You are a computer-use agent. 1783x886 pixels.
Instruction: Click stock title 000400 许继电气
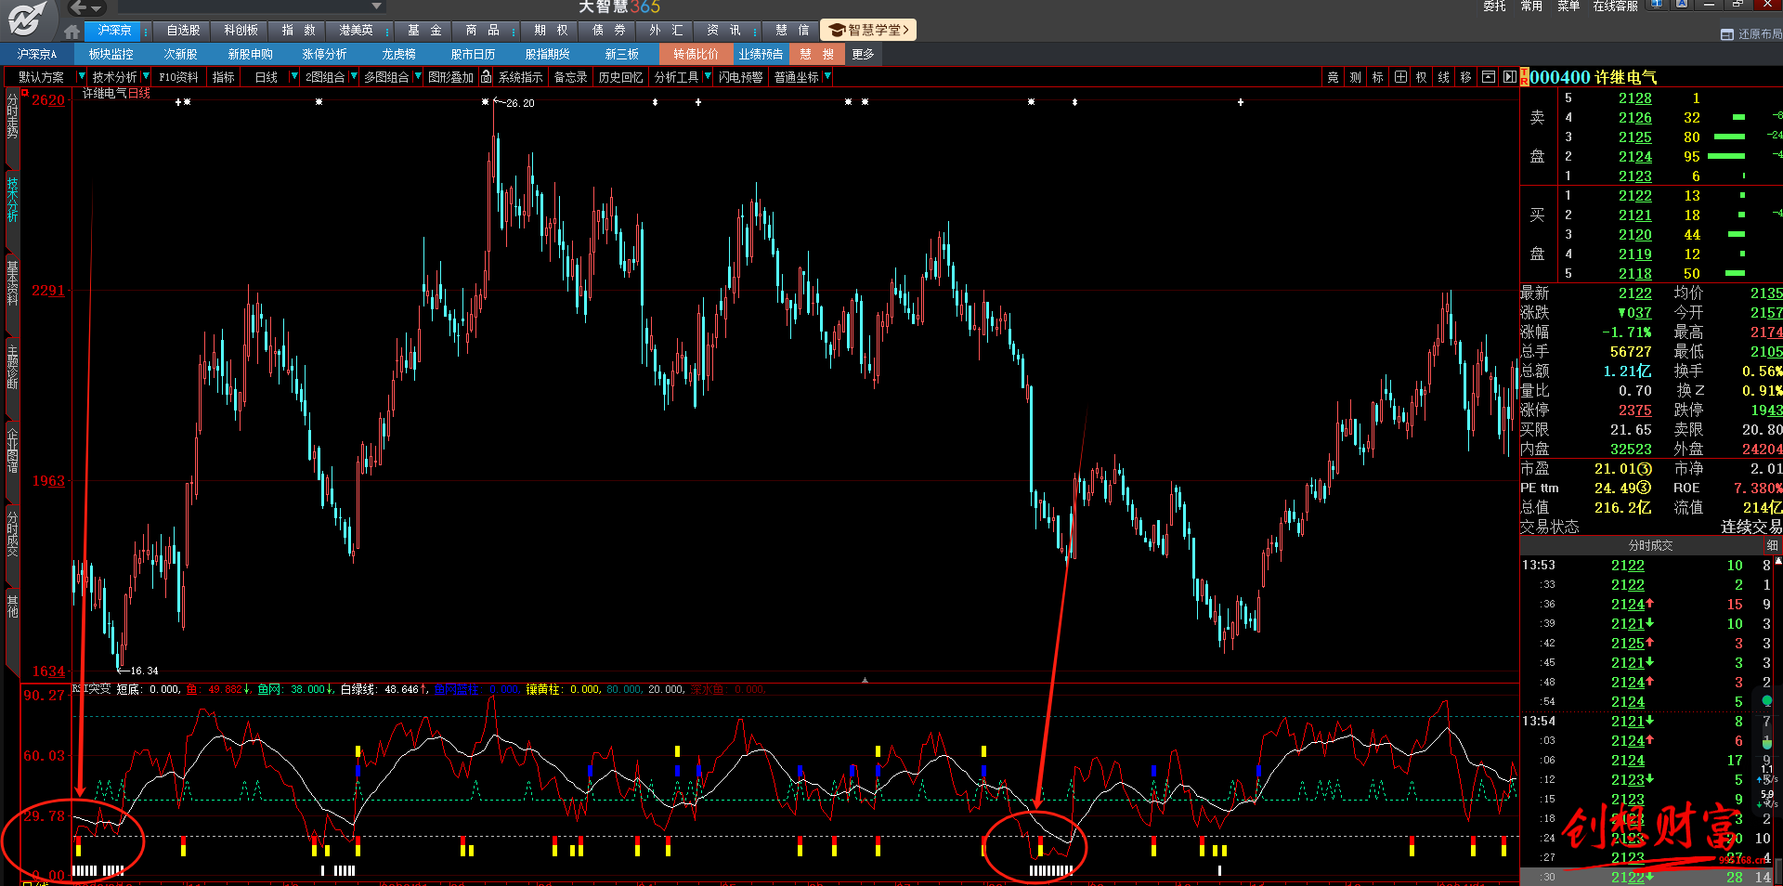[x=1594, y=77]
